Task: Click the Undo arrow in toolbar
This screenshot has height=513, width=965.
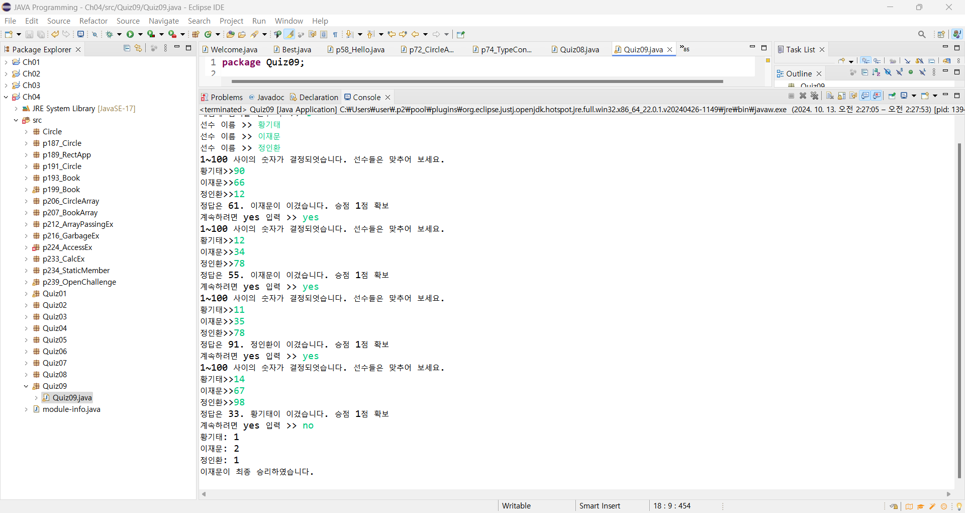Action: click(55, 34)
